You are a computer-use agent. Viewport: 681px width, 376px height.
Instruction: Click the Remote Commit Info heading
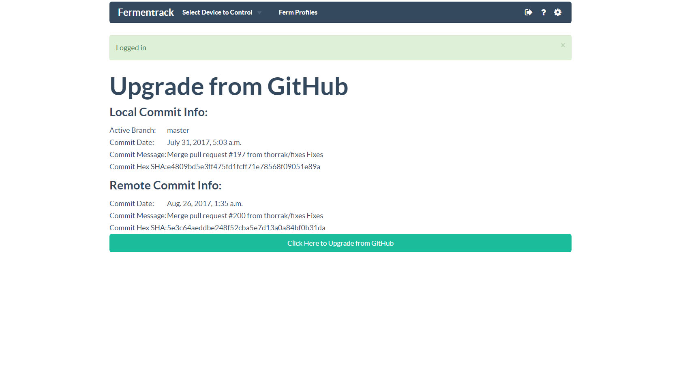[165, 185]
